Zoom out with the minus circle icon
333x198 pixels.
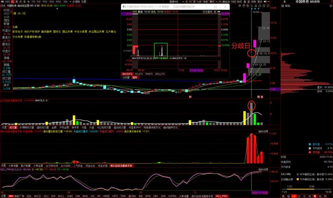[268, 6]
